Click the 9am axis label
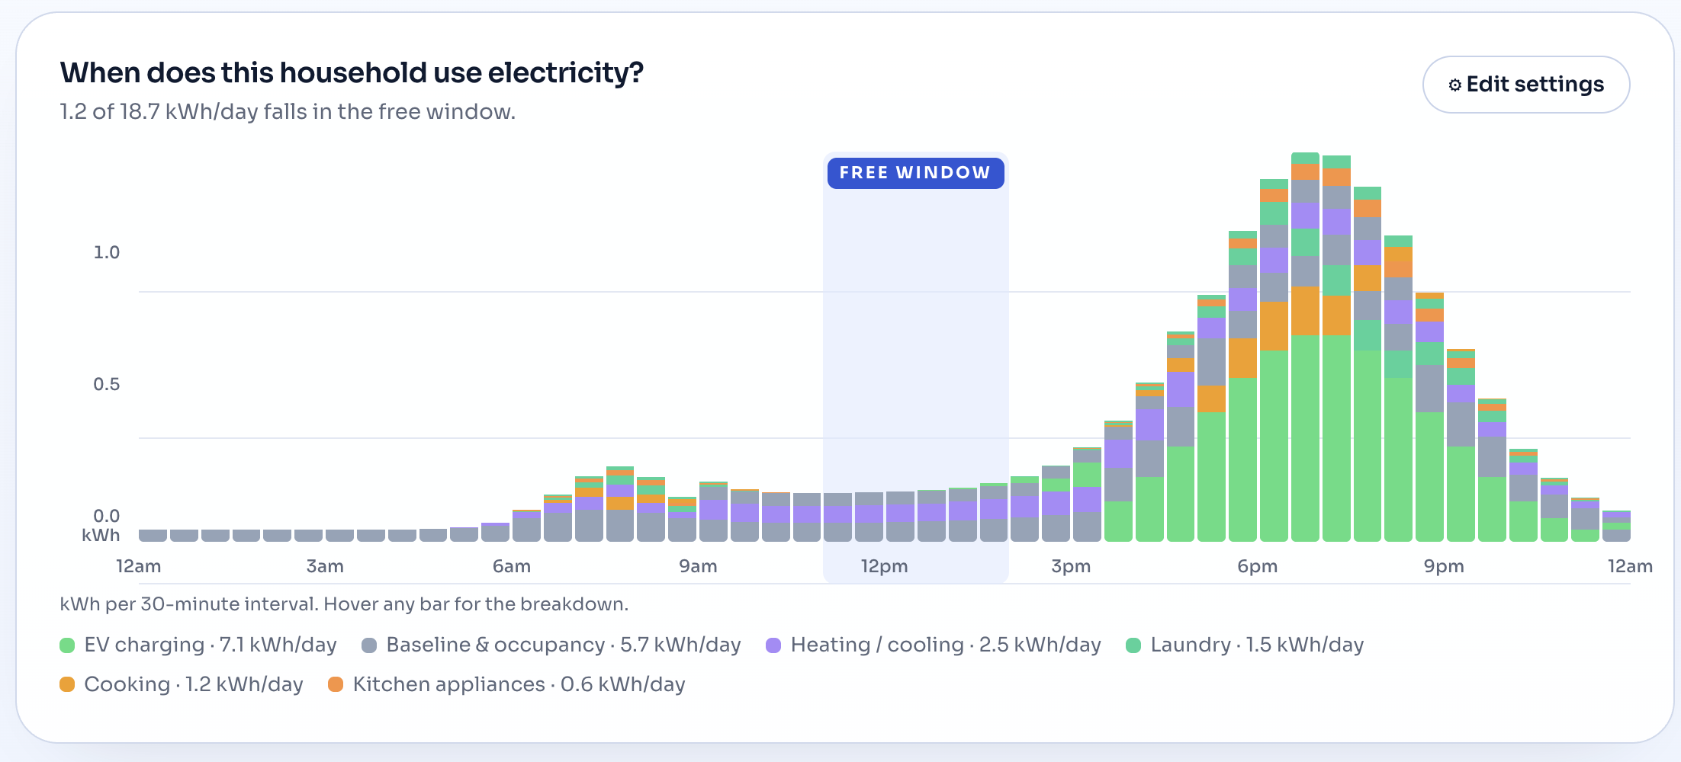The image size is (1681, 762). [698, 566]
